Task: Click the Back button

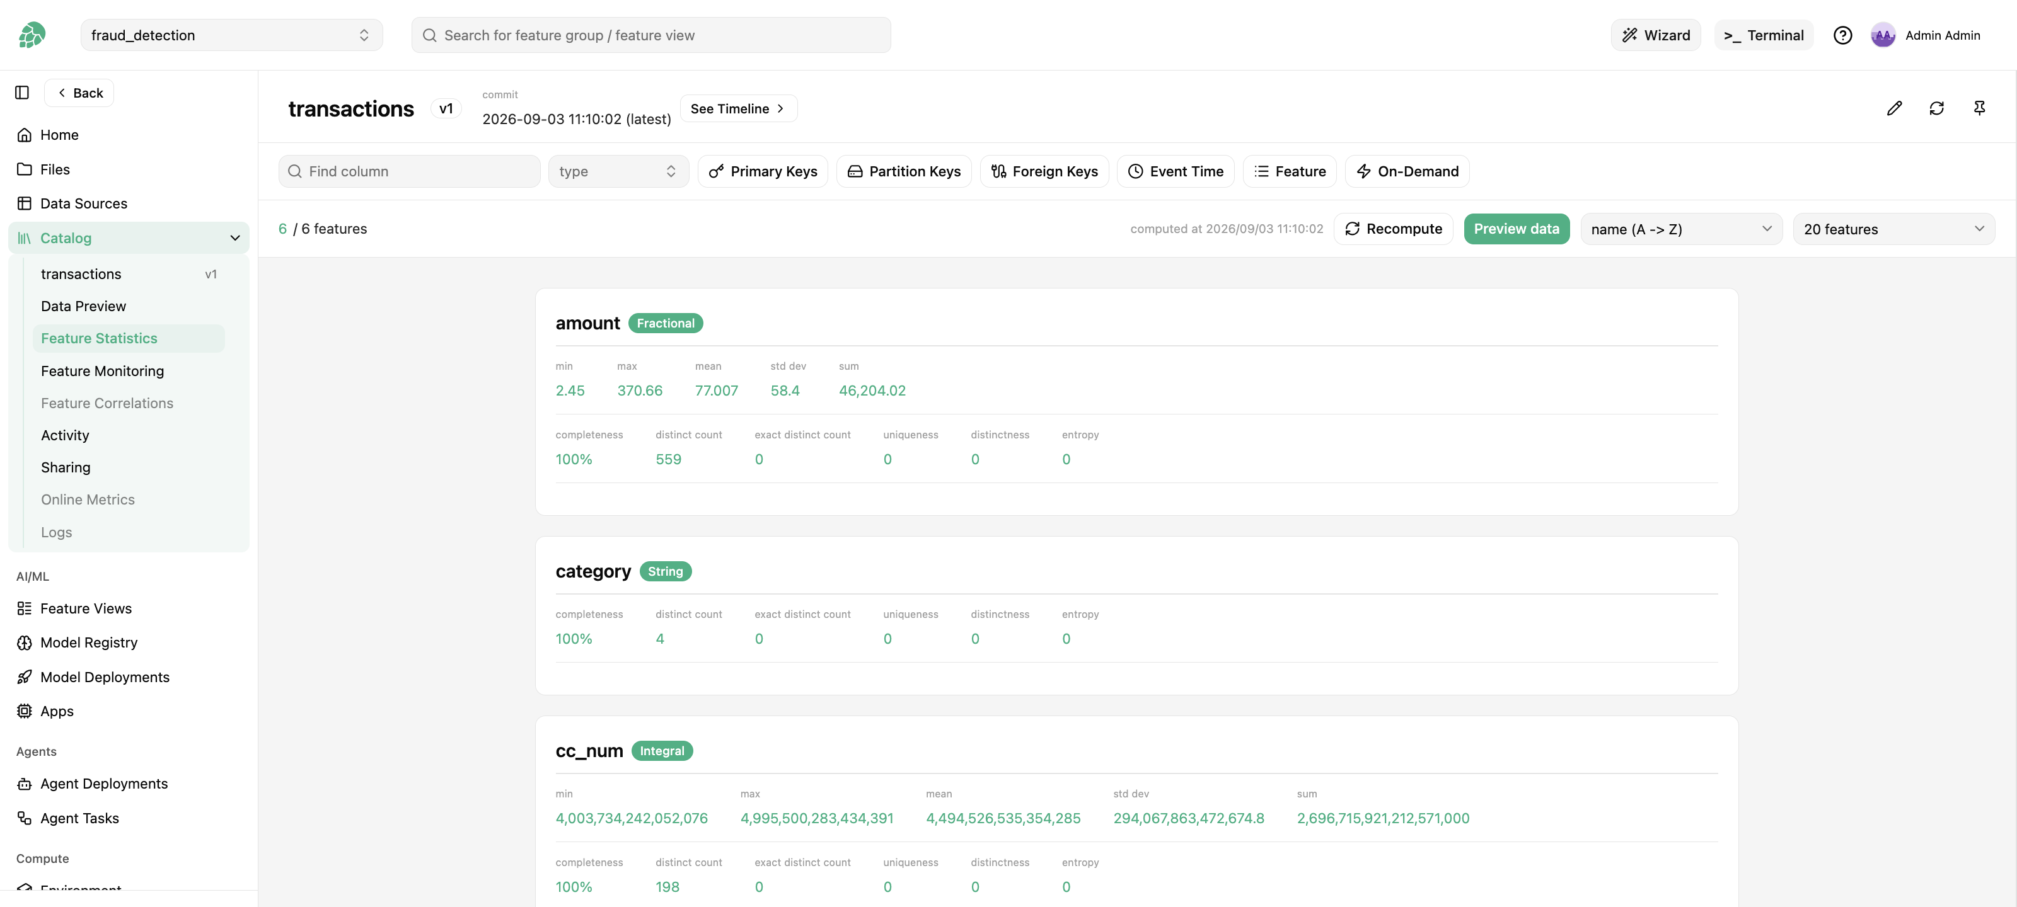Action: click(79, 93)
